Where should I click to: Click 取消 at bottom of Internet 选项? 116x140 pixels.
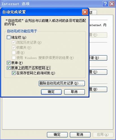pos(80,135)
